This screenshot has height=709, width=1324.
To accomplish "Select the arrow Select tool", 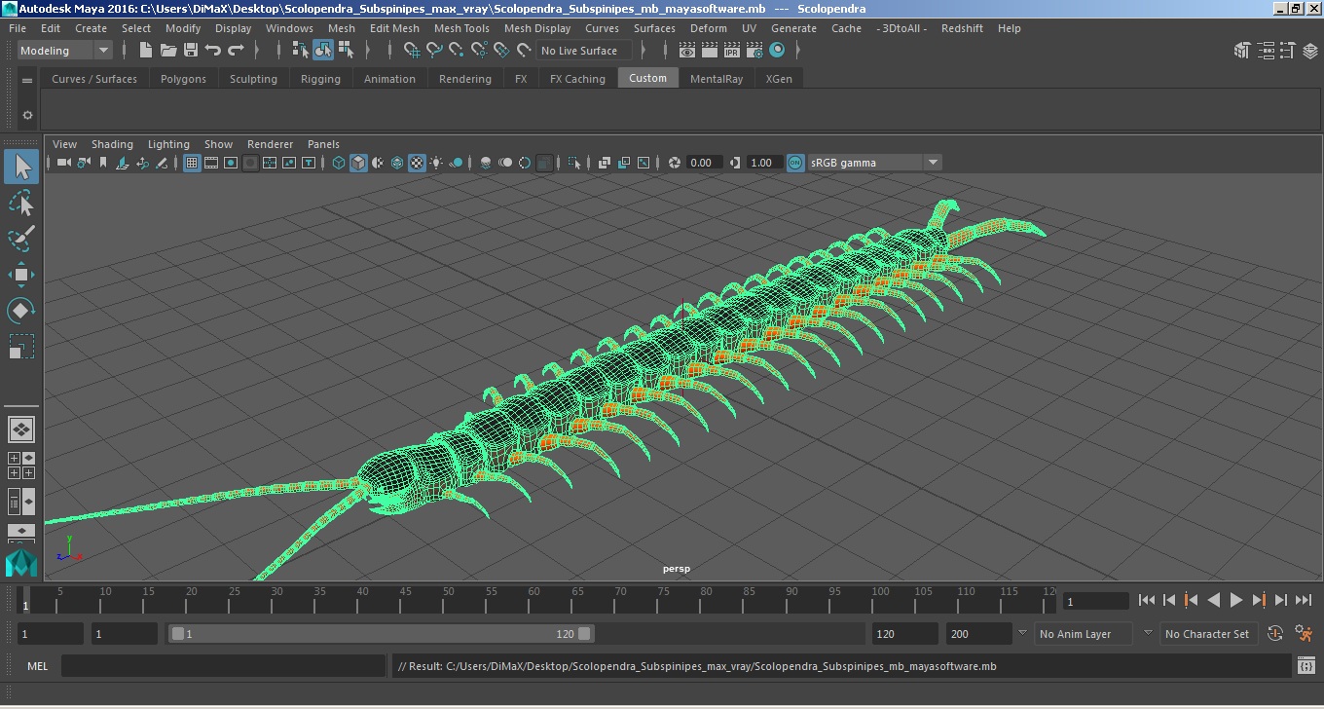I will coord(21,167).
